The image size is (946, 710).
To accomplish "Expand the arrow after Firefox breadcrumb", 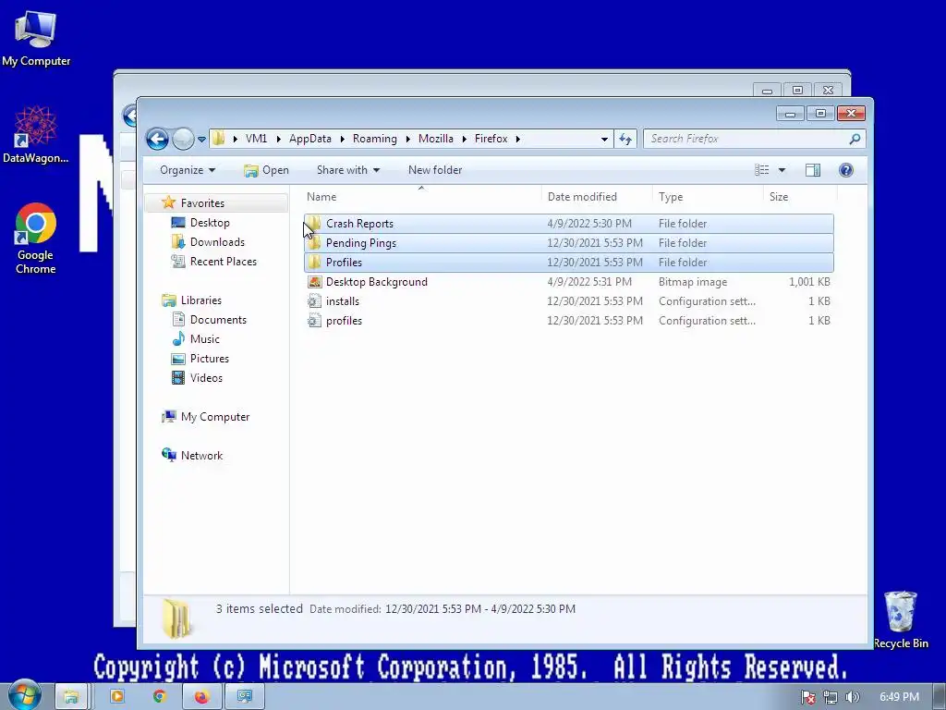I will pyautogui.click(x=517, y=139).
